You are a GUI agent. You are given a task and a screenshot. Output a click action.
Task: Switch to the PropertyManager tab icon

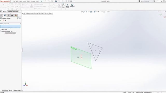[5, 16]
